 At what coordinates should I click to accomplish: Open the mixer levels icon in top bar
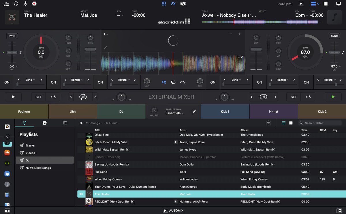tap(6, 4)
